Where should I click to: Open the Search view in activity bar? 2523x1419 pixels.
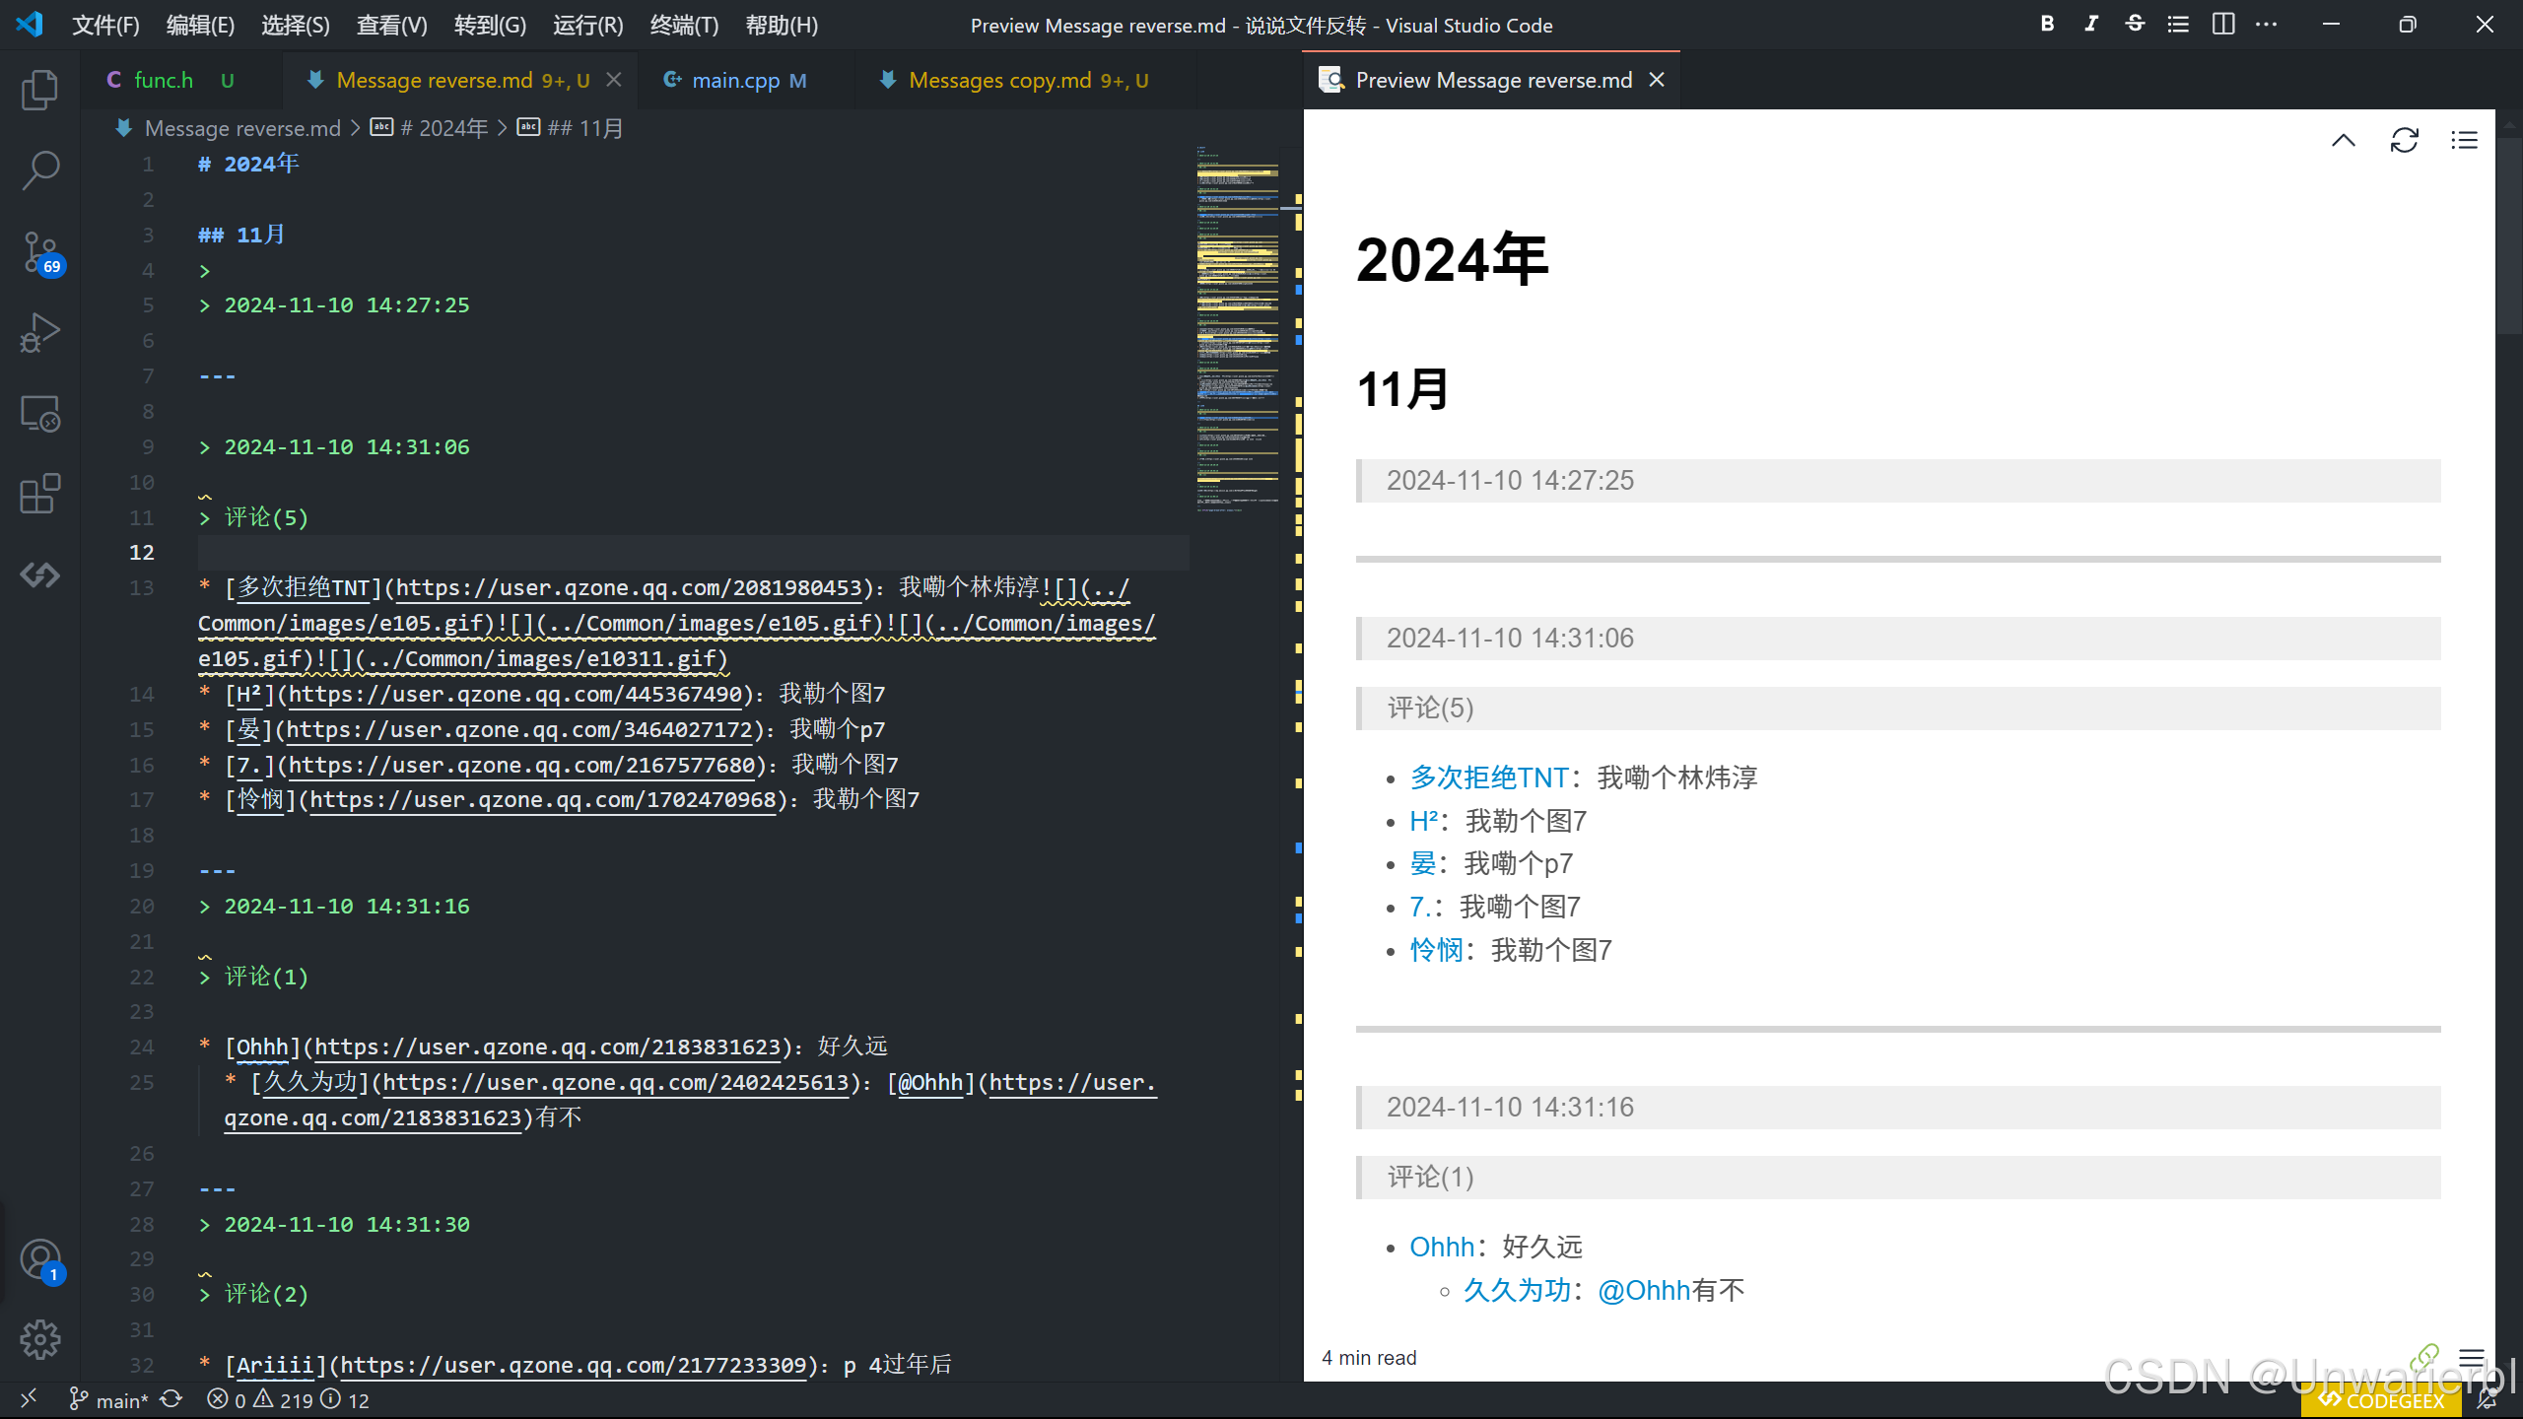tap(39, 170)
